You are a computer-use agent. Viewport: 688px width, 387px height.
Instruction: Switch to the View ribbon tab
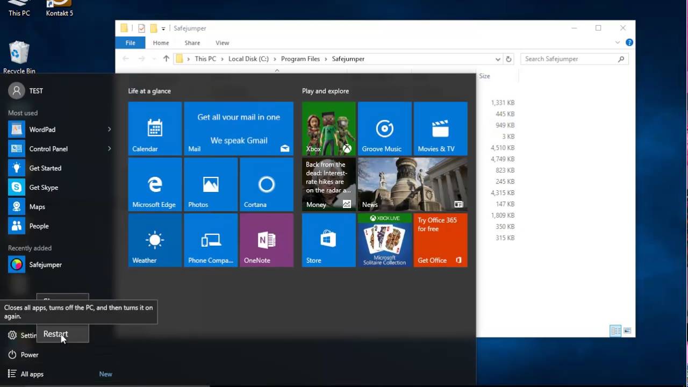[222, 43]
